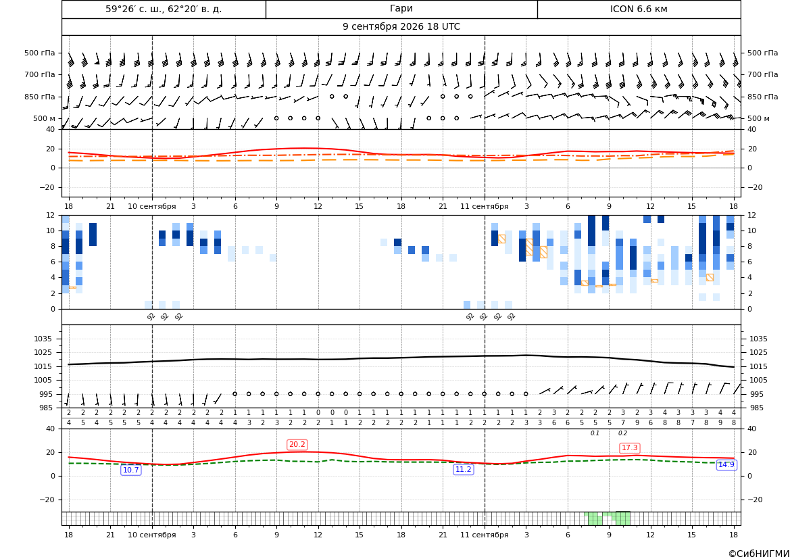Viewport: 790px width, 559px height.
Task: Click the 500 гПа left axis label
Action: point(40,53)
